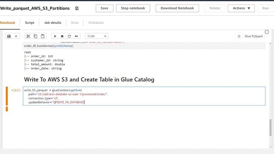Screen dimensions: 274x154
Task: Switch to the Notebook tab
Action: [x=8, y=23]
